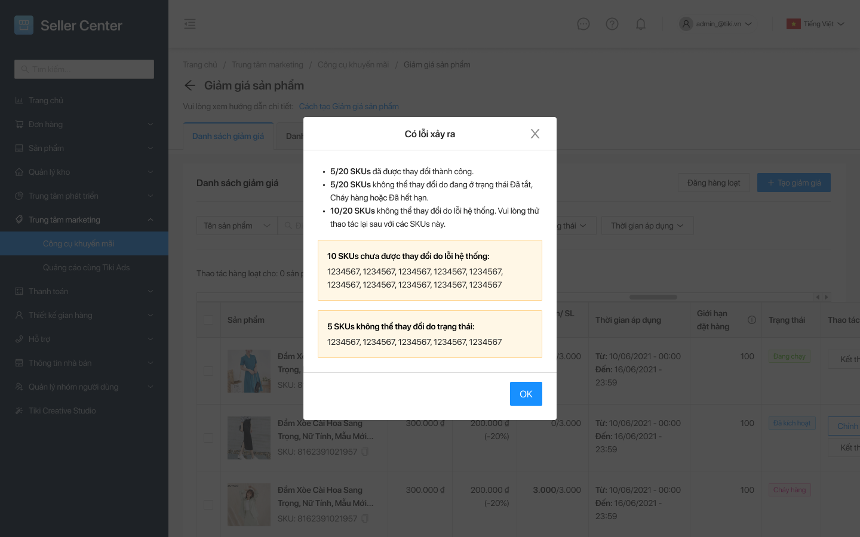Open the Thời gian áp dụng filter dropdown
This screenshot has height=537, width=860.
click(647, 226)
